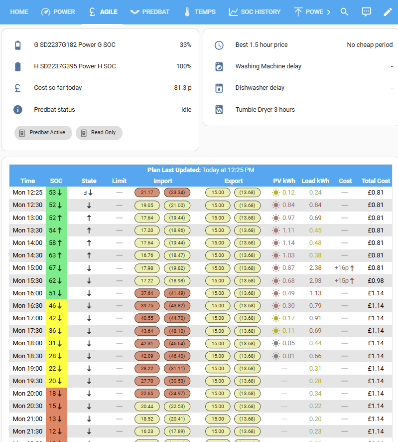Go to the HOME tab
398x442 pixels.
tap(19, 12)
